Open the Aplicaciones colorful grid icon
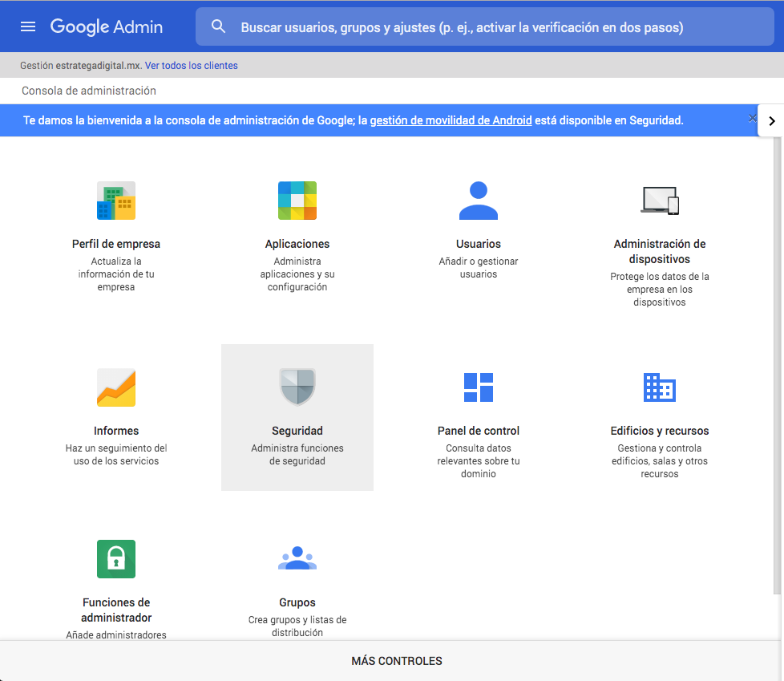 pos(297,201)
